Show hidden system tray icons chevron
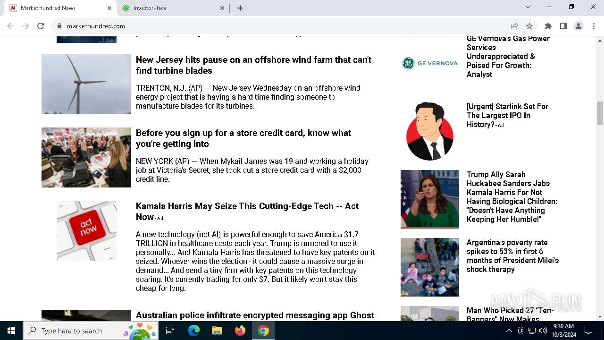The width and height of the screenshot is (604, 340). (x=509, y=331)
